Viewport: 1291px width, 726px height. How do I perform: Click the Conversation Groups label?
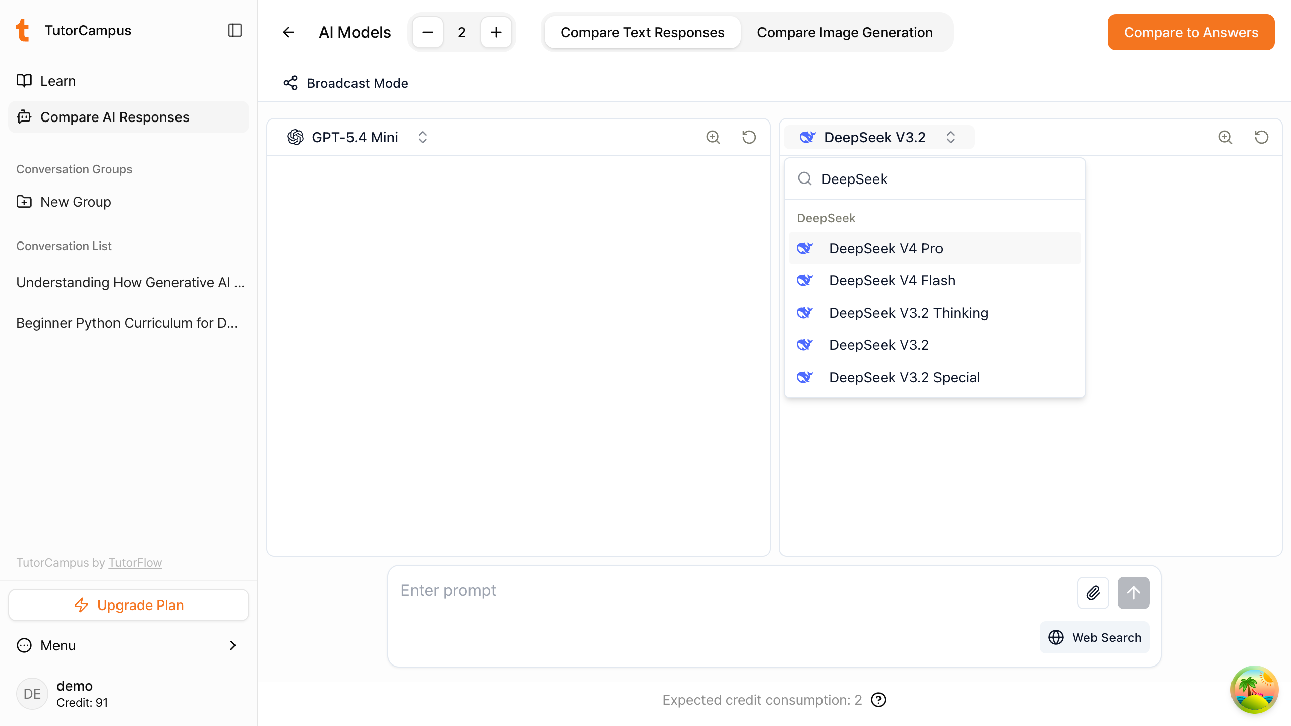click(74, 169)
